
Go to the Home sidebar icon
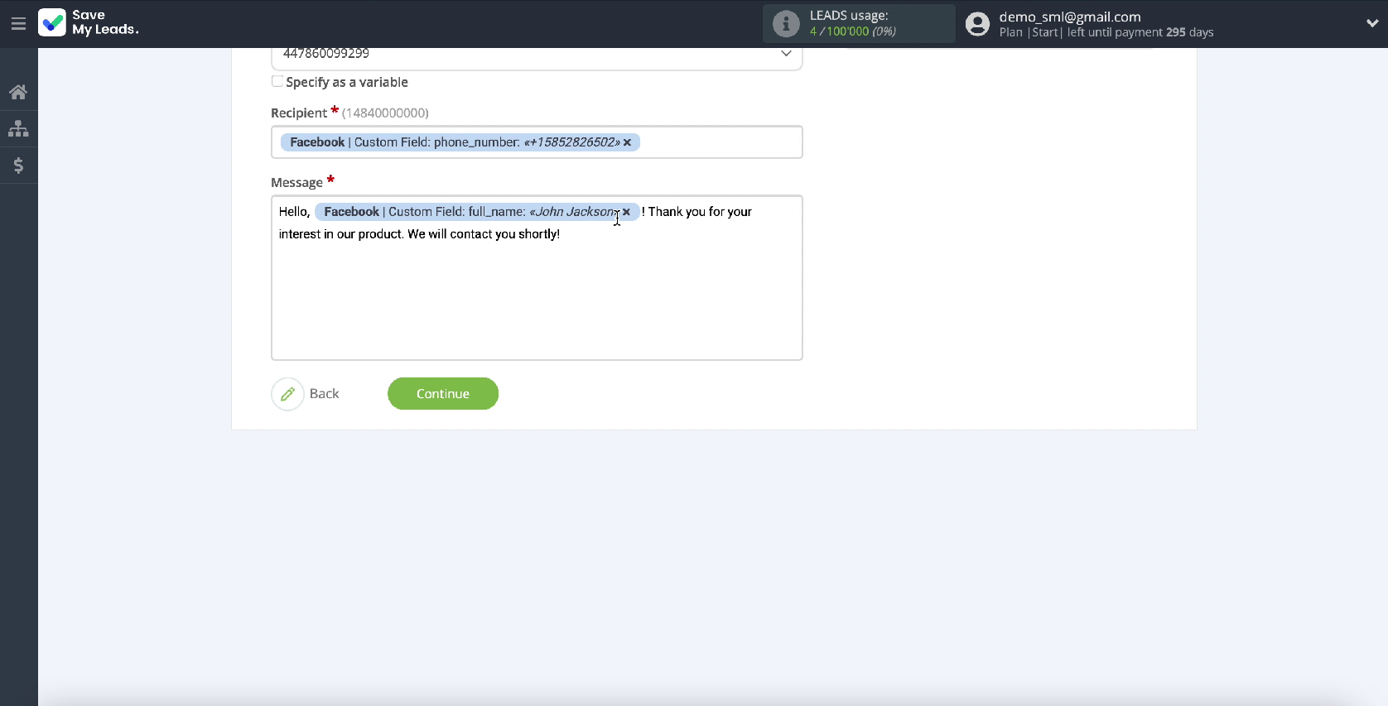point(18,92)
